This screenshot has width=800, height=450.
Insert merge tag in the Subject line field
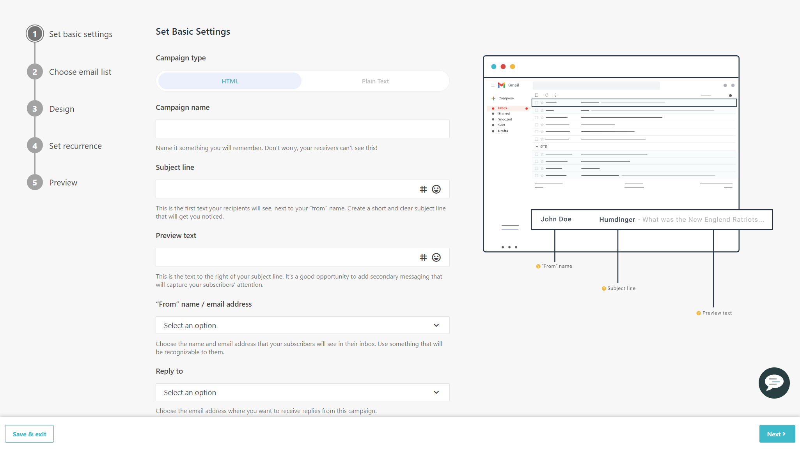[422, 189]
